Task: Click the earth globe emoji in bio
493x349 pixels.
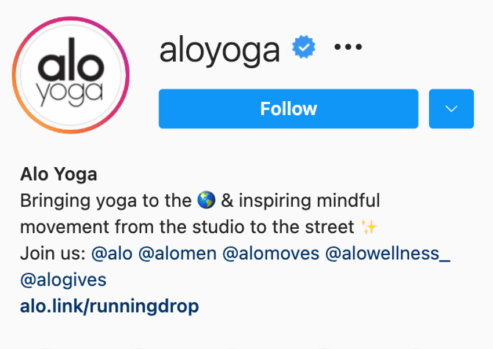Action: [206, 200]
